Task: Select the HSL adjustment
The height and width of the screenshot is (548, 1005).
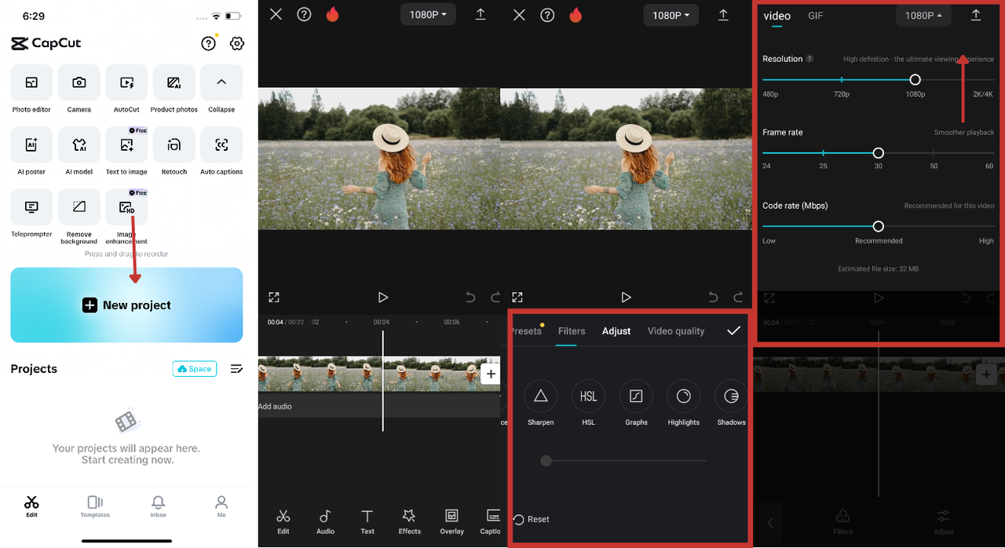Action: point(588,403)
